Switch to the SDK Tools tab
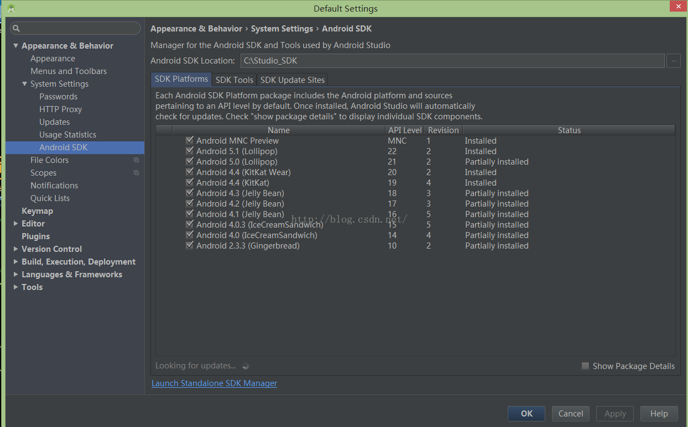The height and width of the screenshot is (427, 688). pos(234,80)
